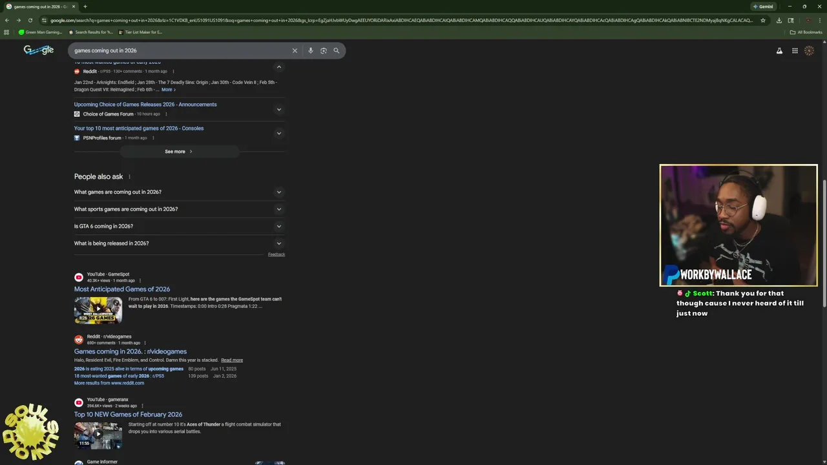Expand the Choice of Games Forum result

pyautogui.click(x=278, y=109)
